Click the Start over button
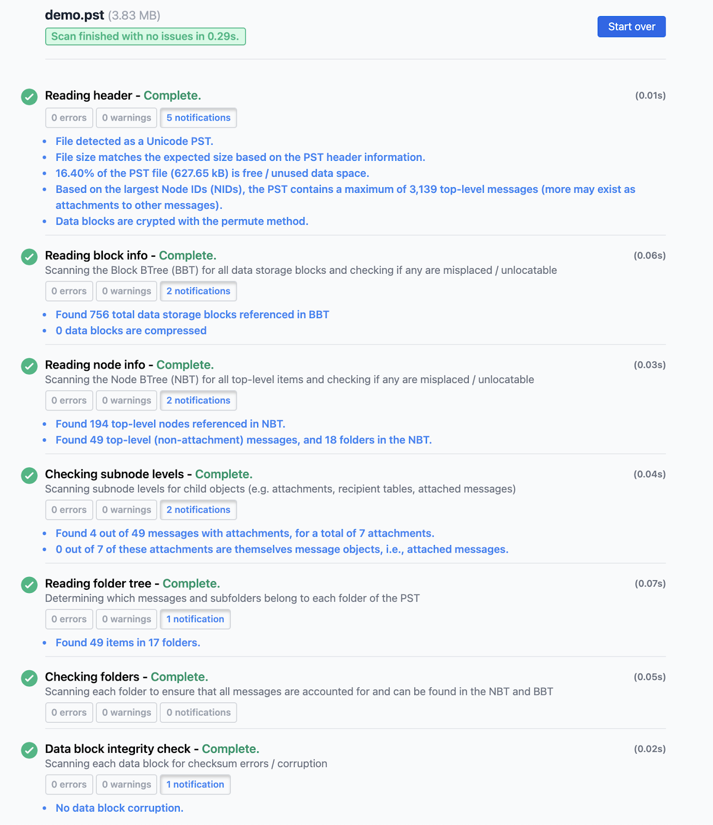Screen dimensions: 713x825 (631, 27)
